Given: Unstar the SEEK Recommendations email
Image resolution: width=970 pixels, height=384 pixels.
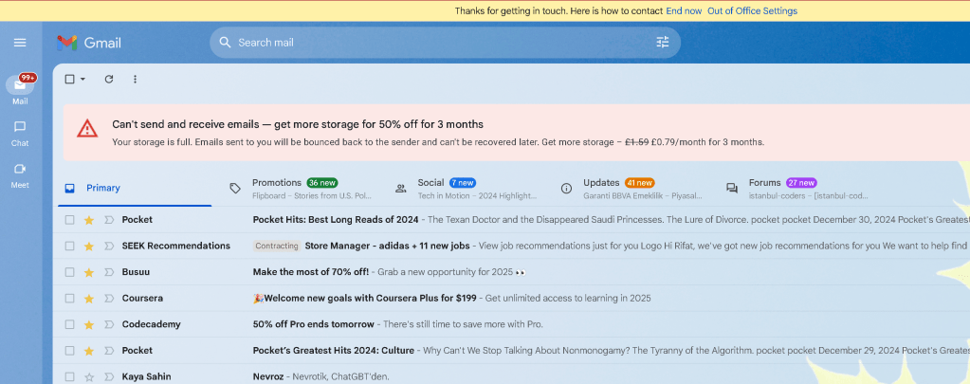Looking at the screenshot, I should point(89,247).
